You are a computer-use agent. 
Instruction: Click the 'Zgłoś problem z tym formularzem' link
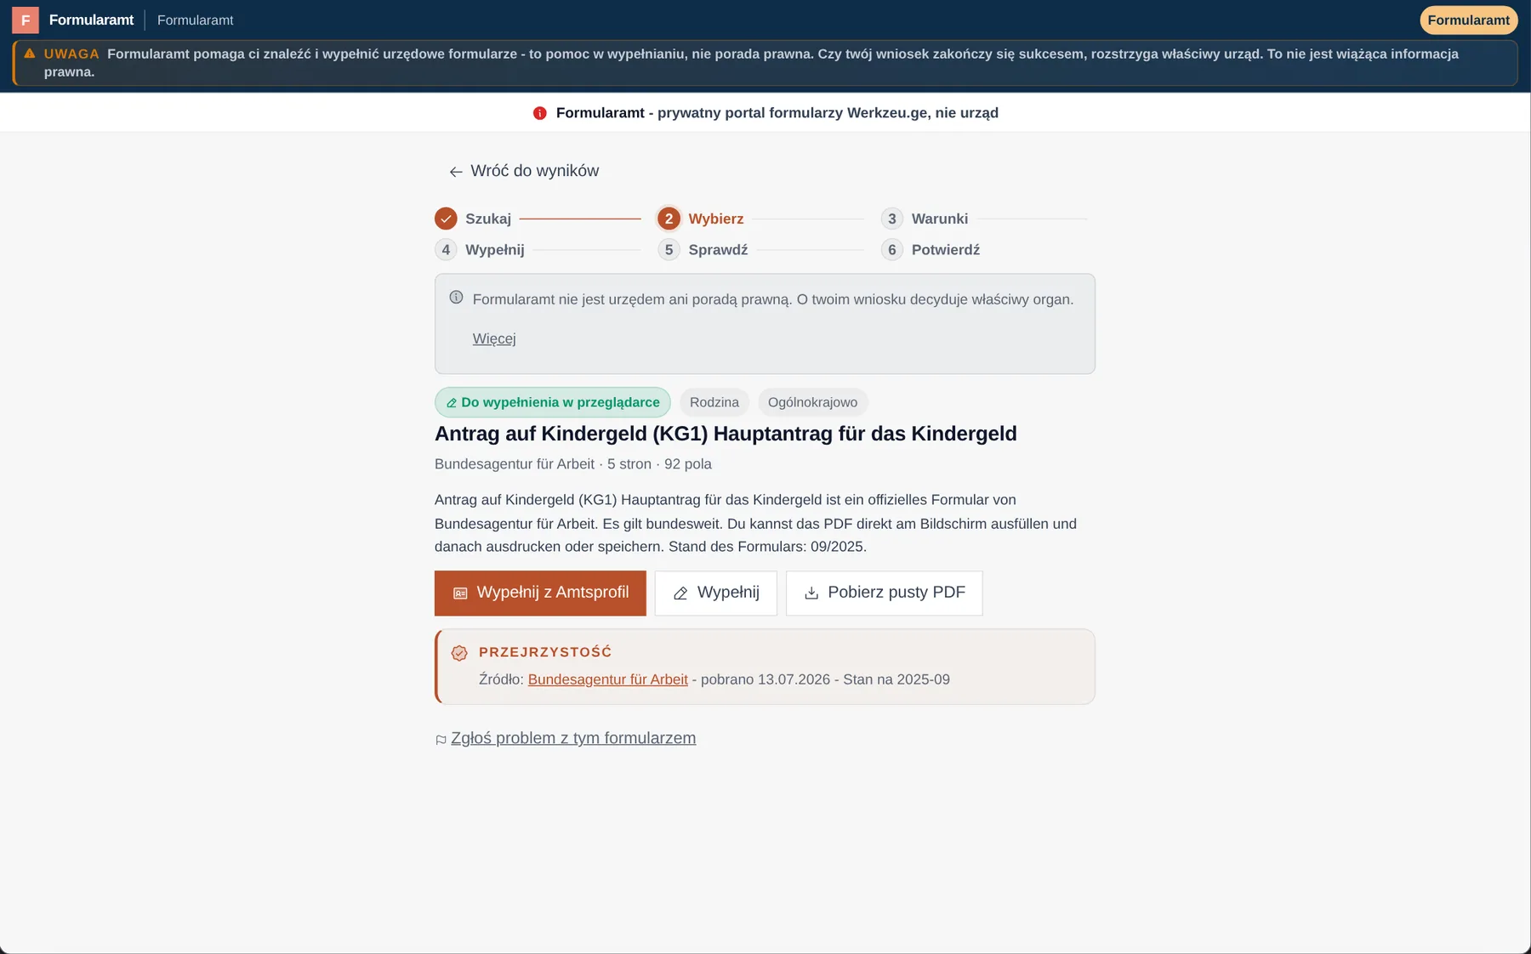coord(573,738)
